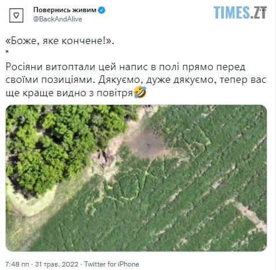The height and width of the screenshot is (270, 276).
Task: Click the 31 трав. 2022 date
Action: coord(57,264)
